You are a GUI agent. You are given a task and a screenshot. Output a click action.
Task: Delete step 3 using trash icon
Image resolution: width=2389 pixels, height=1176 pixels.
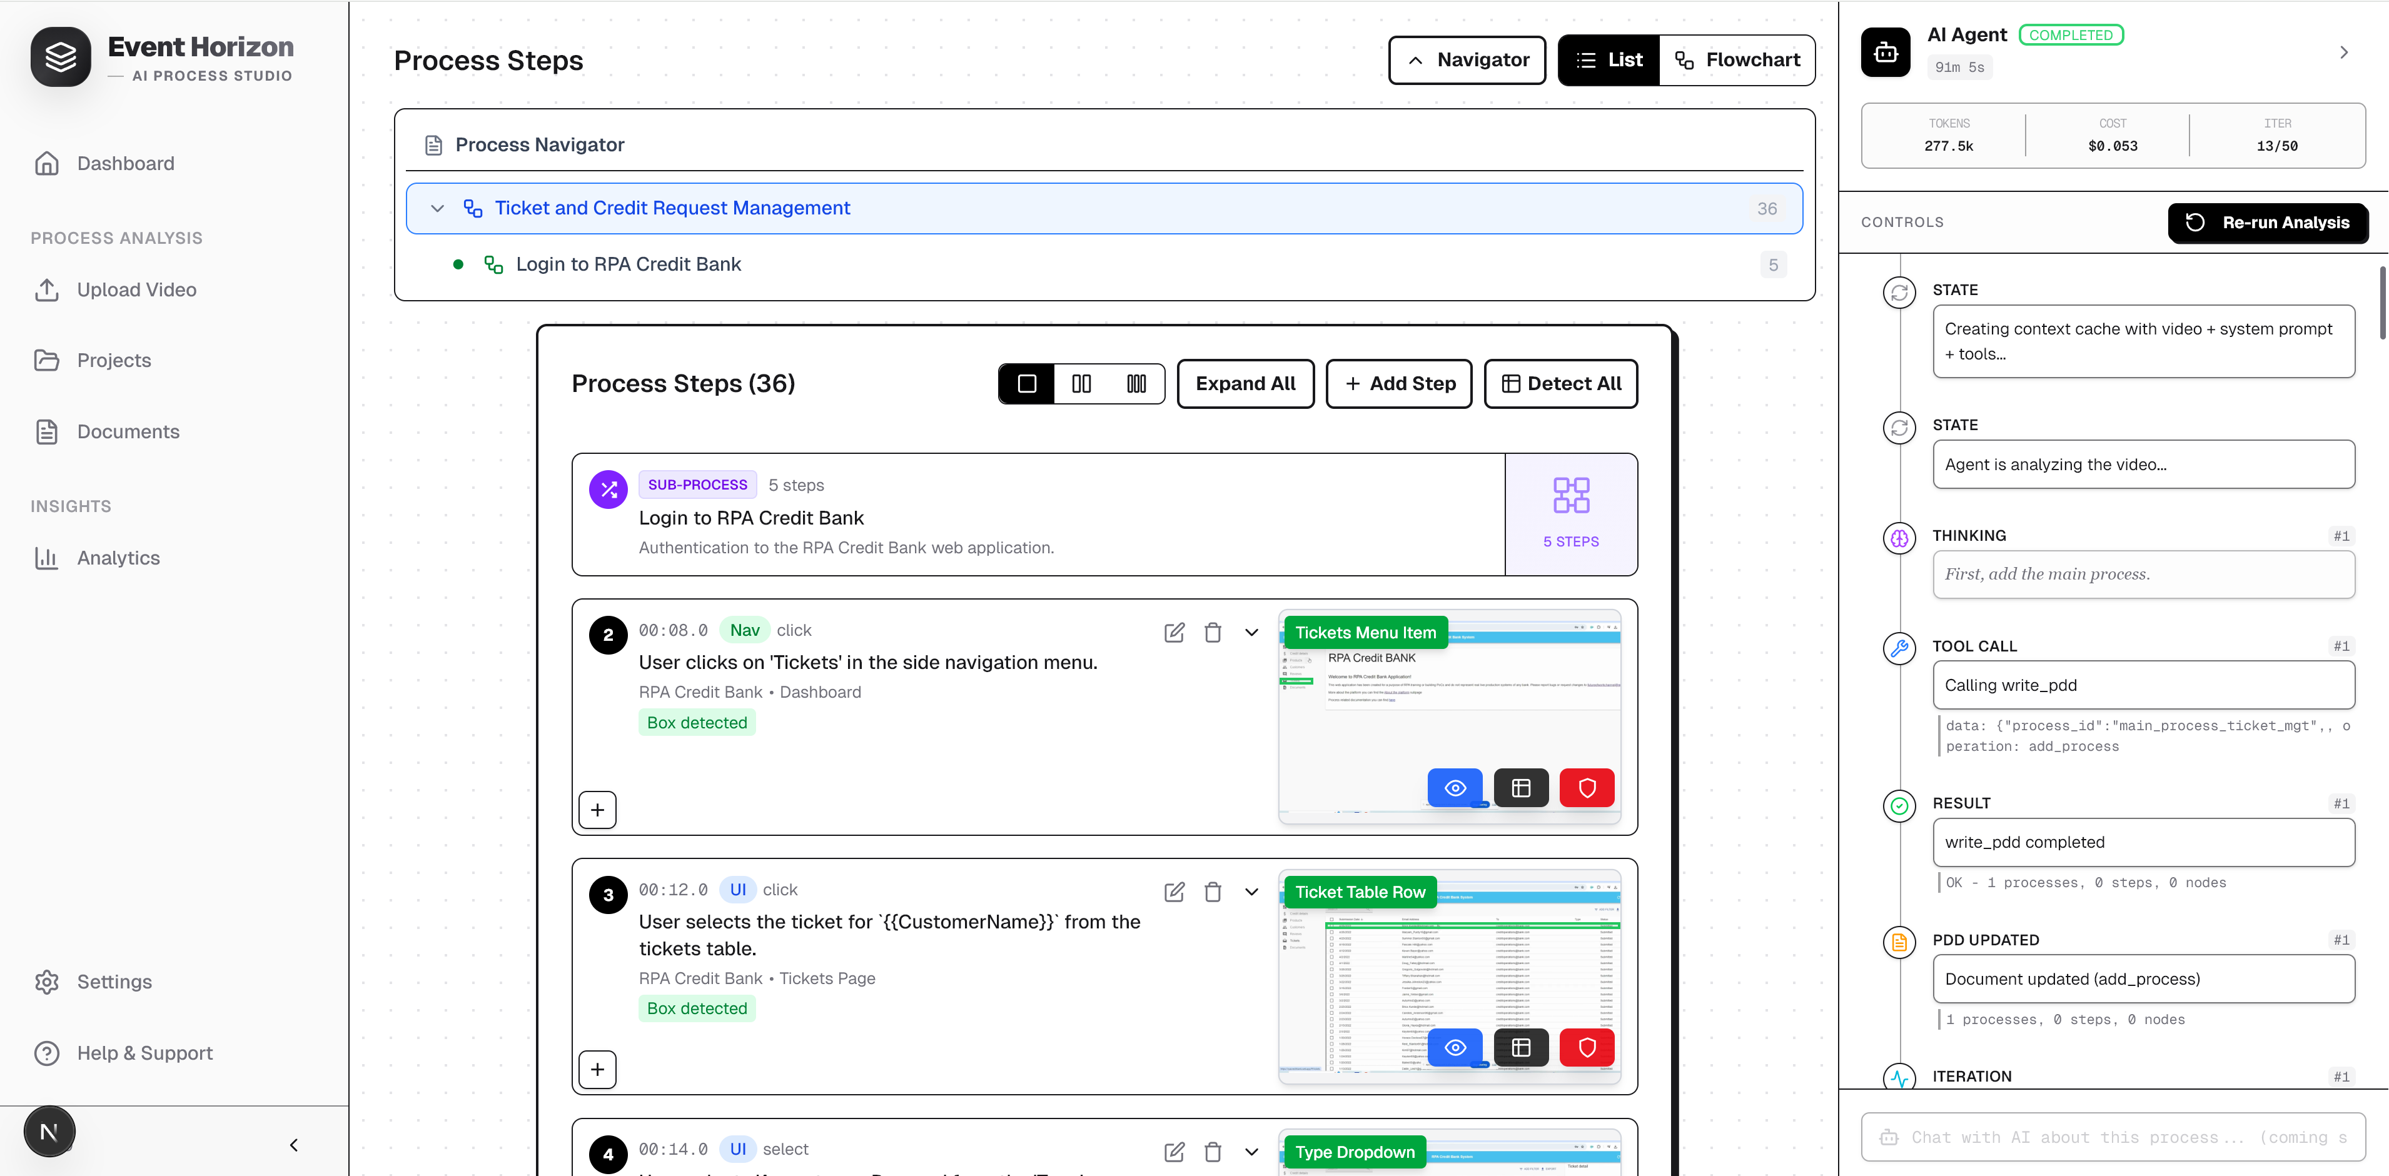1212,892
